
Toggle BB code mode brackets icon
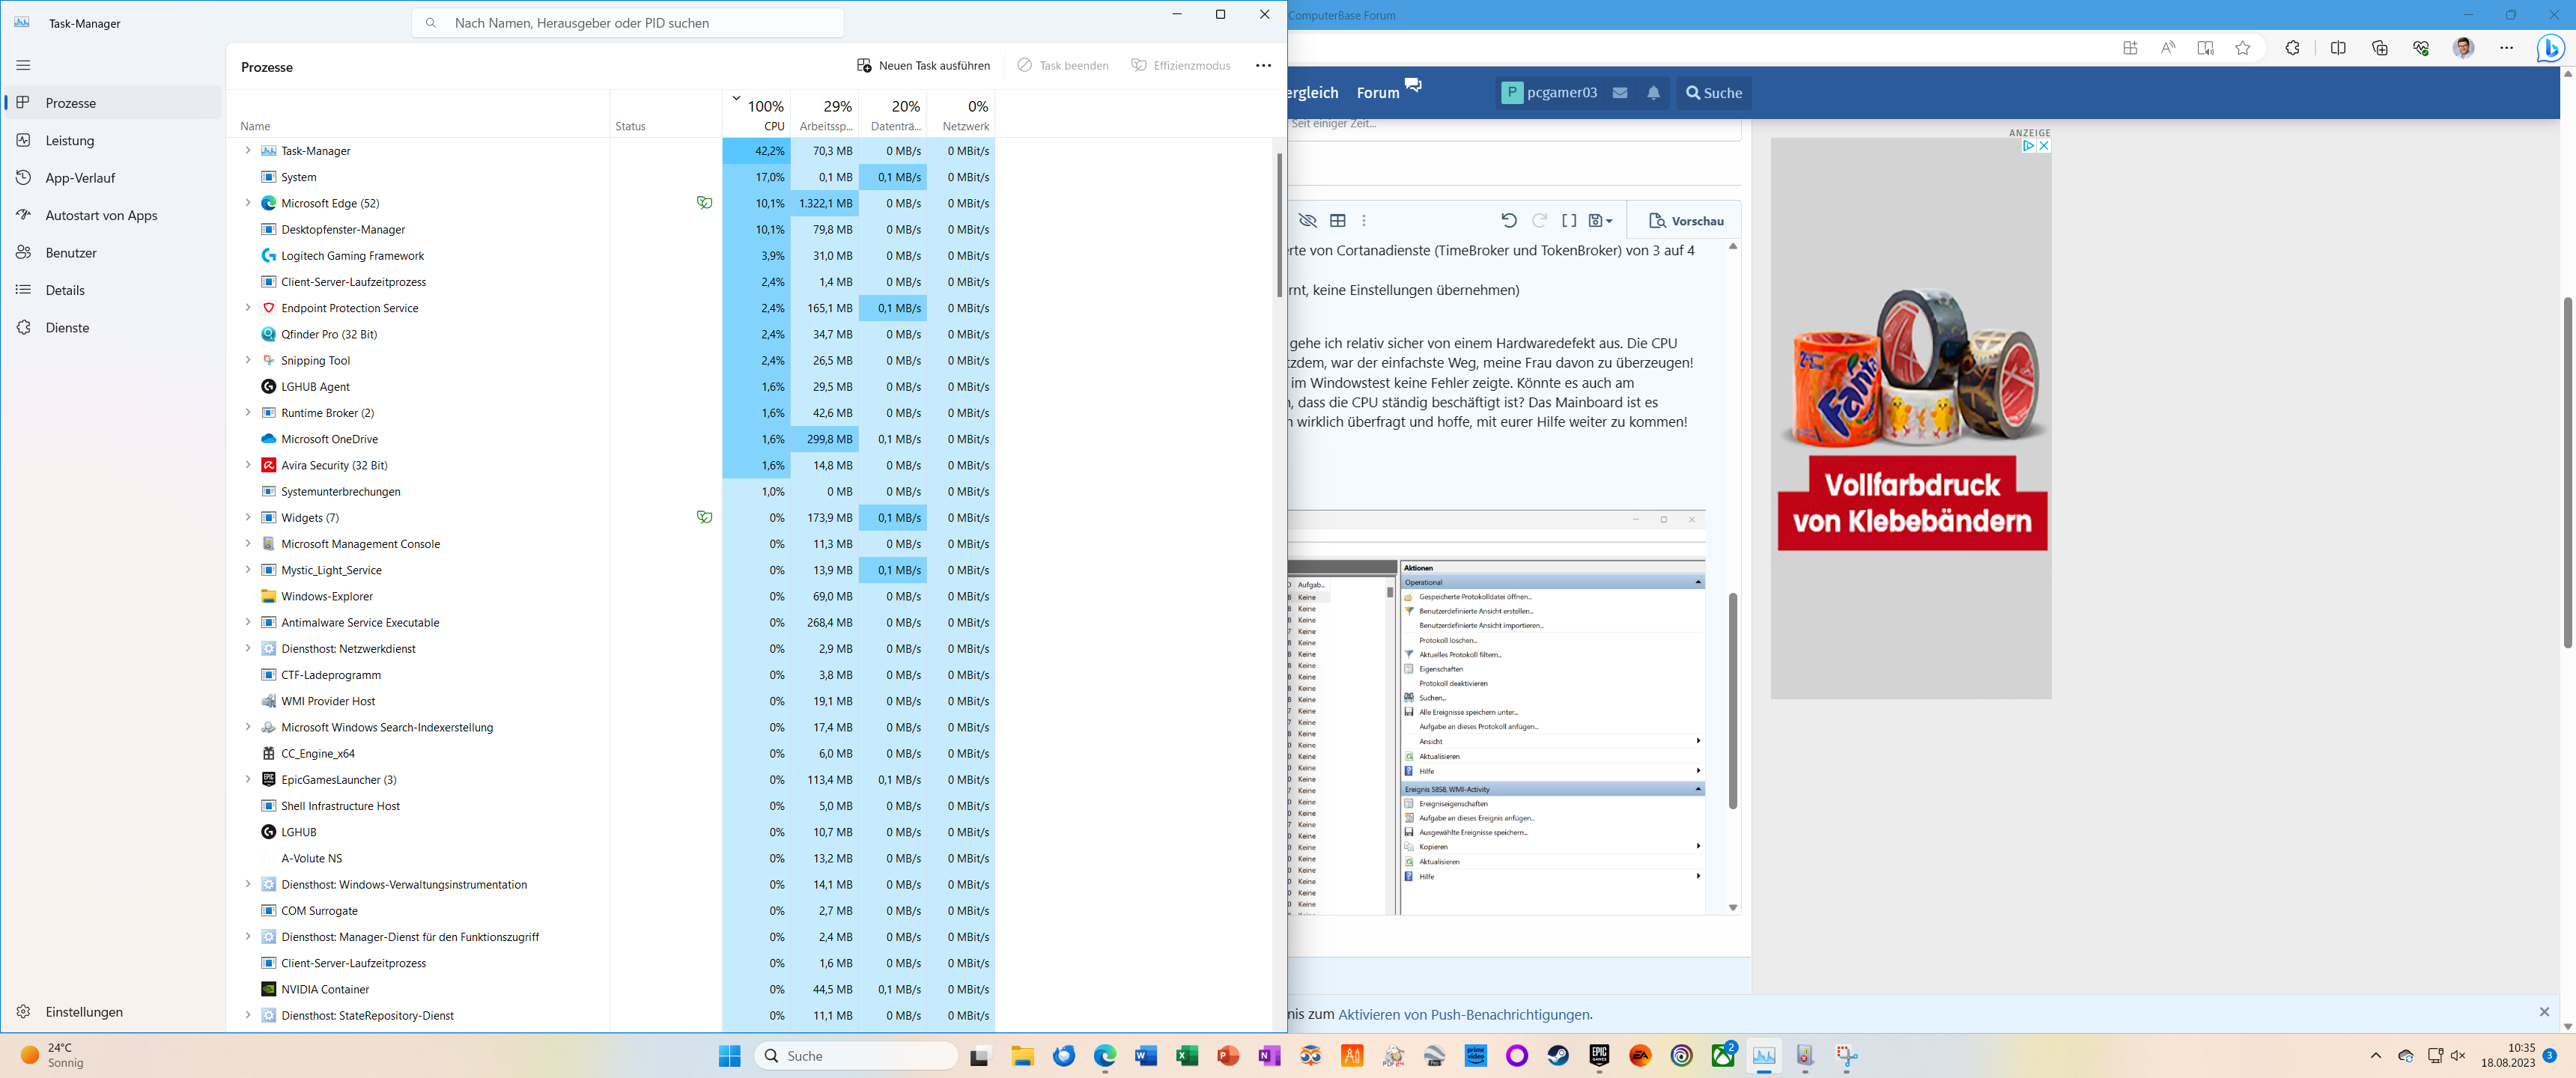1569,221
